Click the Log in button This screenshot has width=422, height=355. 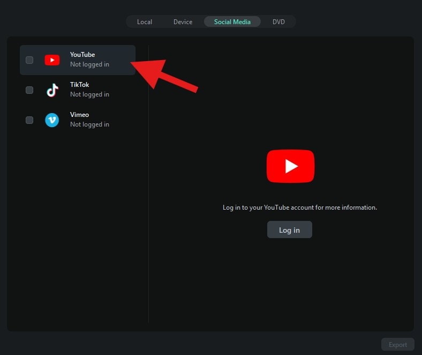pyautogui.click(x=290, y=230)
